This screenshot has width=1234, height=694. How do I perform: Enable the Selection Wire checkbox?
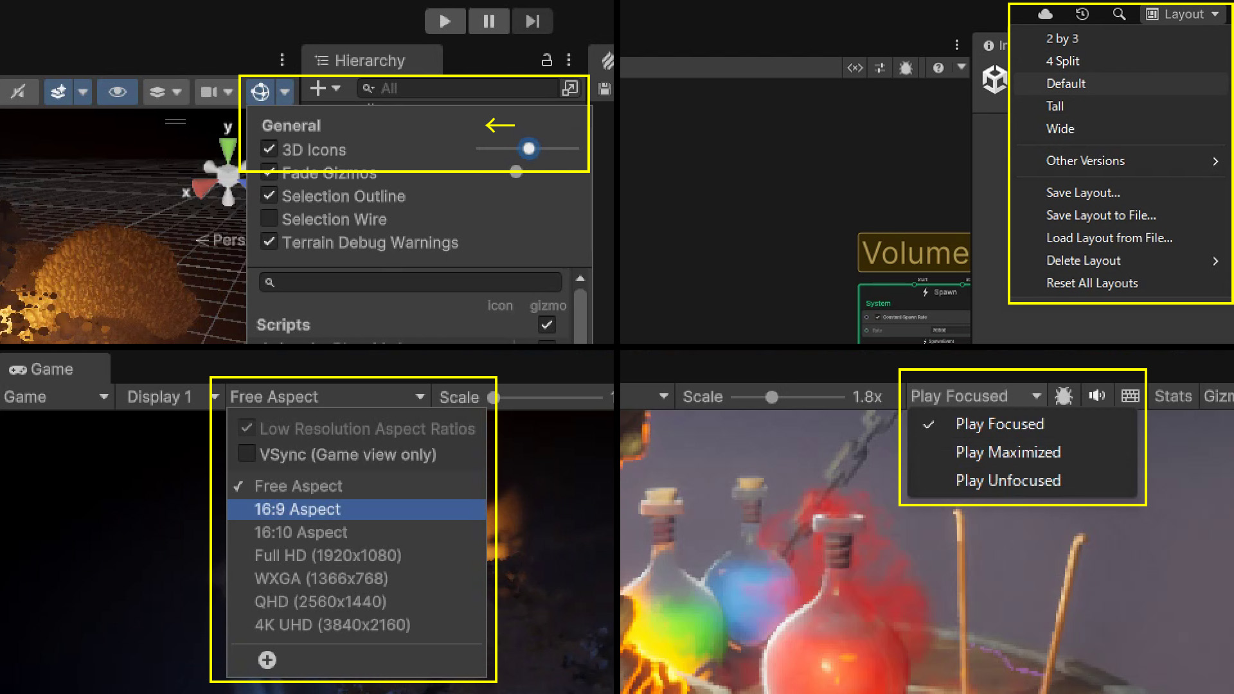pos(269,218)
